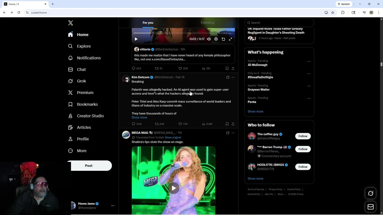Screen dimensions: 383x215
Task: Open Grok icon on MEGA MAG post
Action: pyautogui.click(x=228, y=133)
